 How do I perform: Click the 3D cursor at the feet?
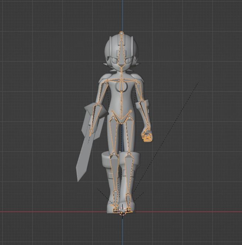[122, 211]
